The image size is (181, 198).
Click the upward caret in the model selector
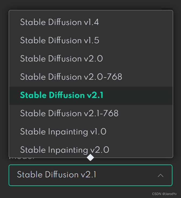point(161,175)
